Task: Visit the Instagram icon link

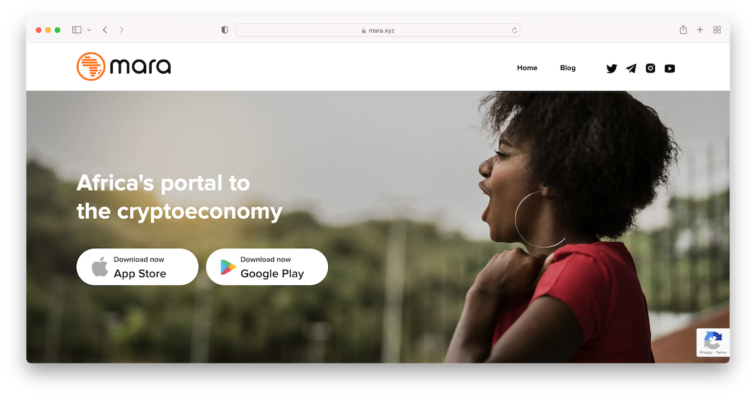Action: tap(650, 68)
